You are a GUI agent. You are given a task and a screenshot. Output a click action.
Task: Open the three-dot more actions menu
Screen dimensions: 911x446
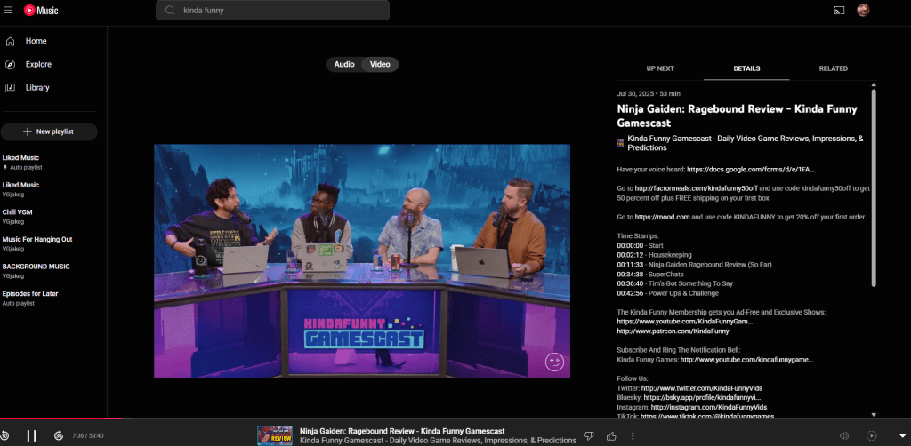coord(633,435)
